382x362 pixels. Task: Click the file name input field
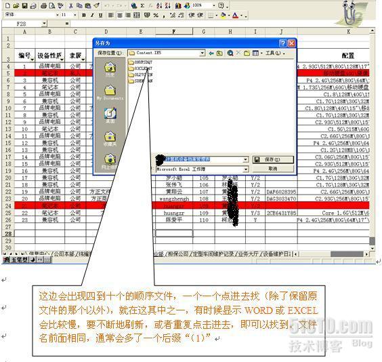pyautogui.click(x=202, y=159)
